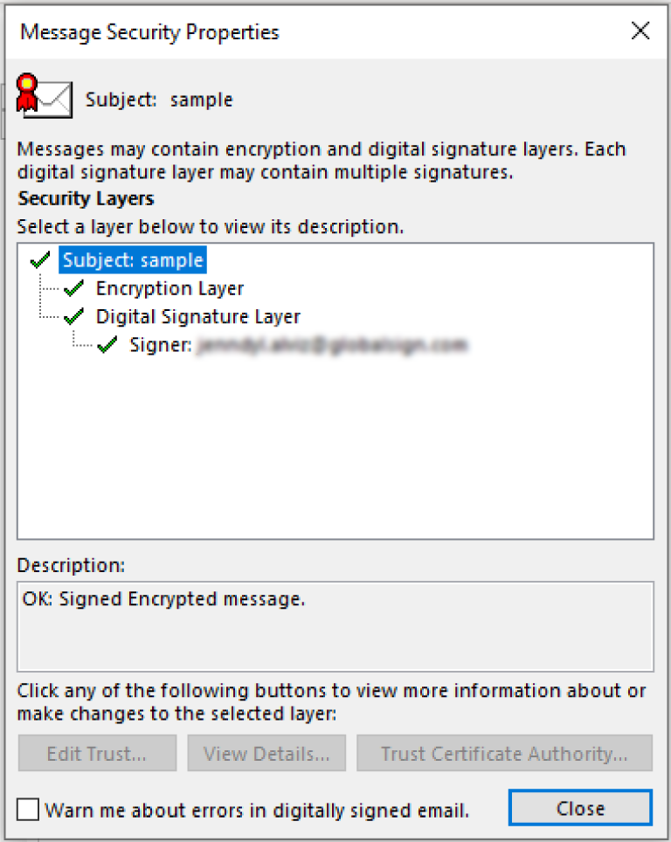
Task: Click the green checkmark beside Encryption Layer
Action: click(x=73, y=287)
